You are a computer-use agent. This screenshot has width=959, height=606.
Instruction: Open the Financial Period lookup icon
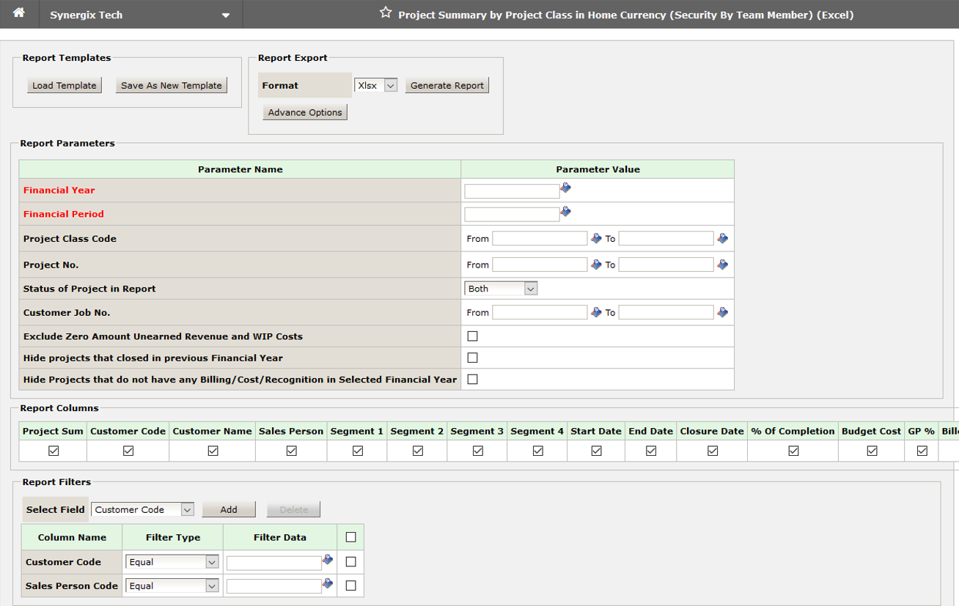[x=565, y=213]
